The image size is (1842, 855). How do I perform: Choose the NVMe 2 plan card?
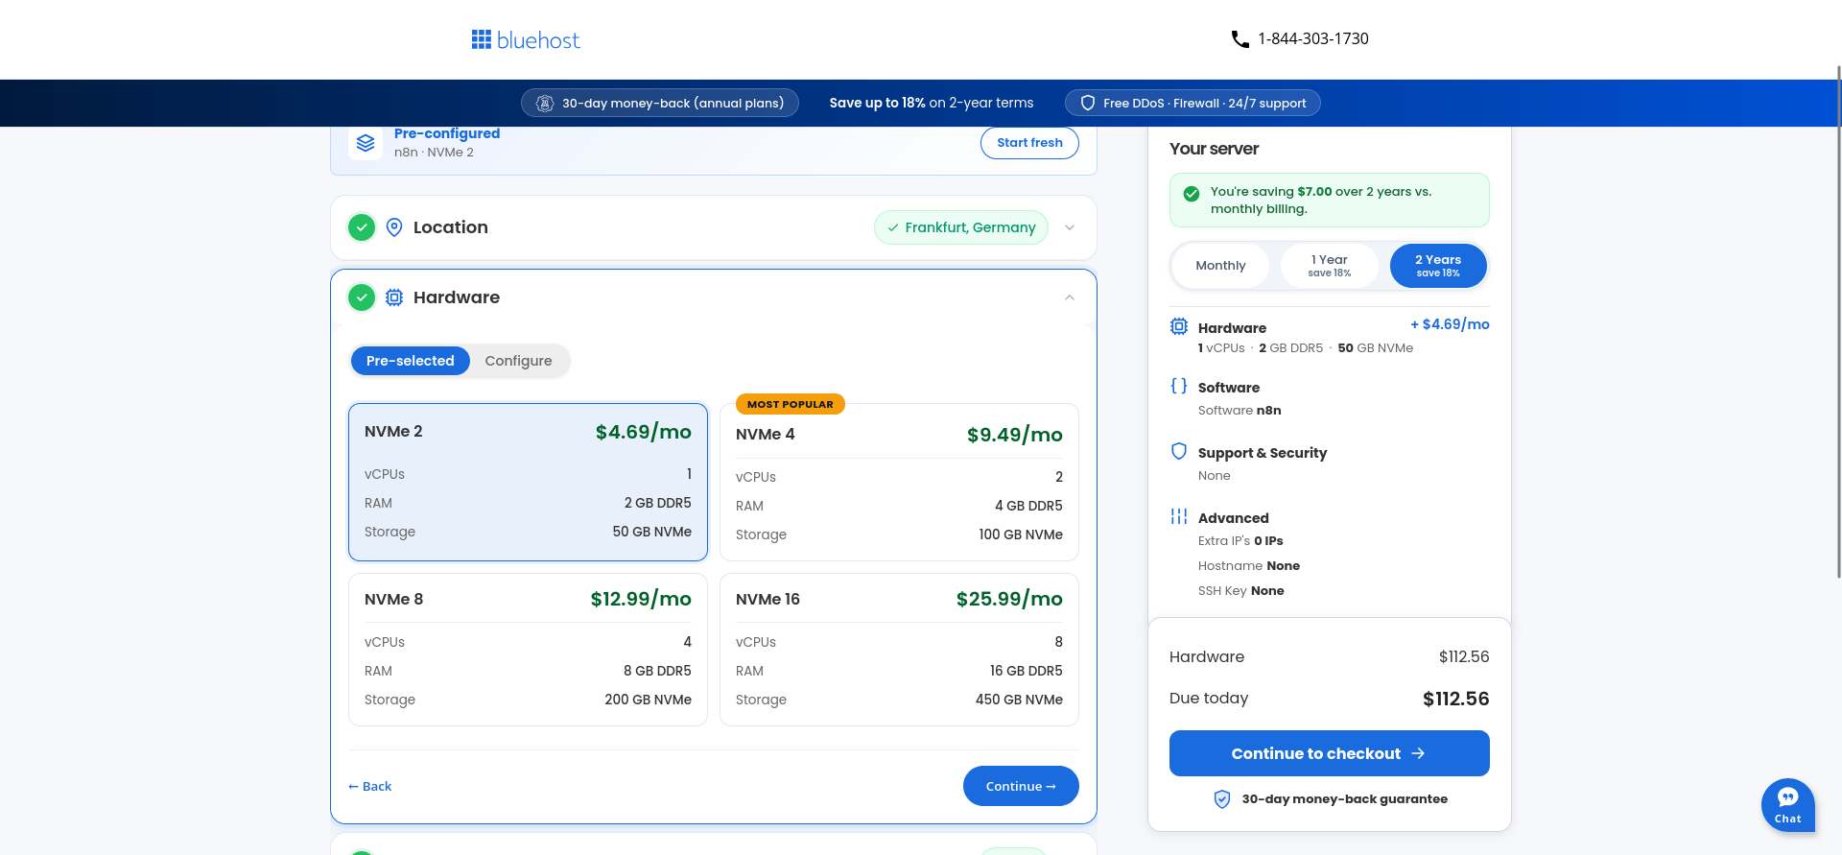[528, 482]
